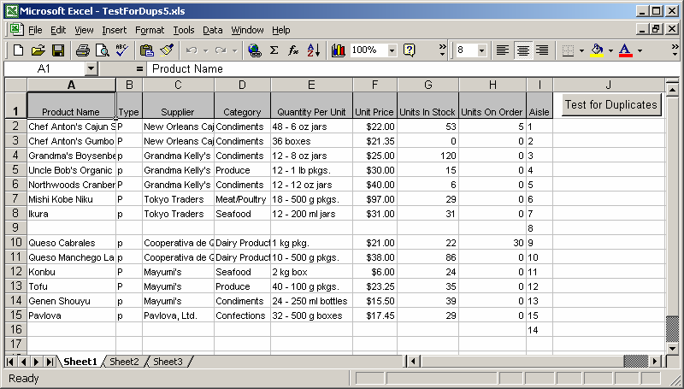Go to previous sheet tab arrow
Viewport: 684px width, 389px height.
click(24, 362)
